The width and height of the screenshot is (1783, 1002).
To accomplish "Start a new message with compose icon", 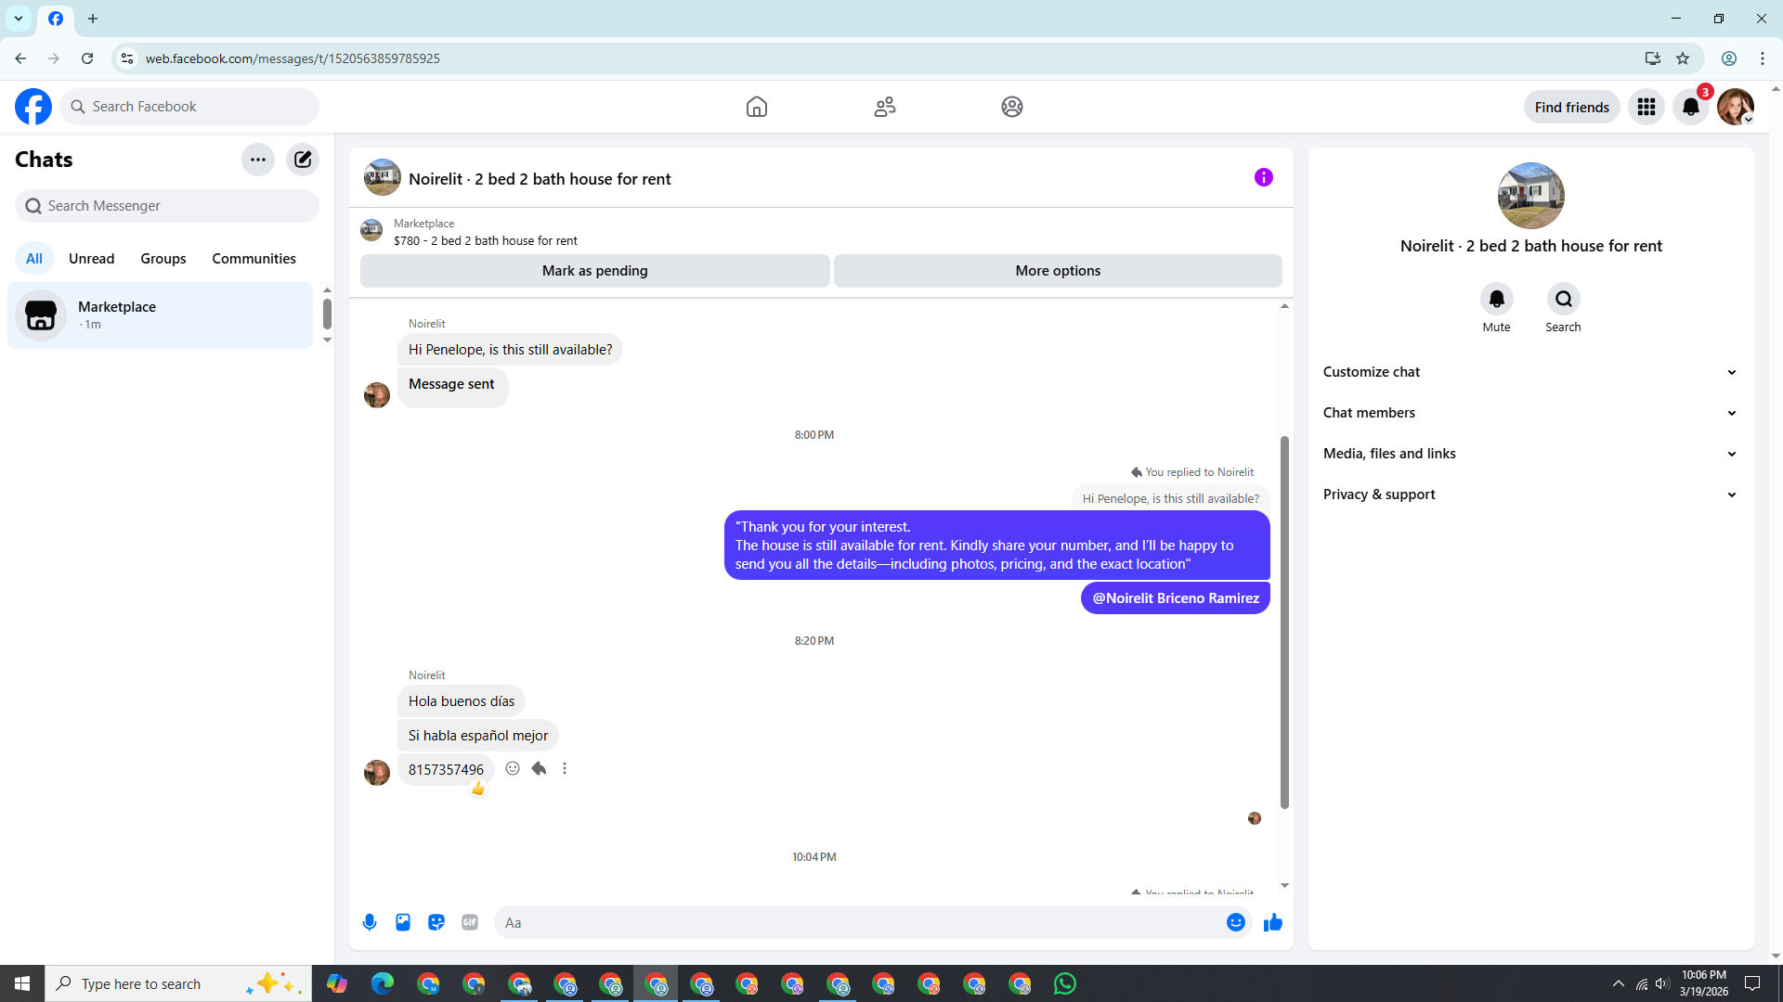I will (303, 160).
